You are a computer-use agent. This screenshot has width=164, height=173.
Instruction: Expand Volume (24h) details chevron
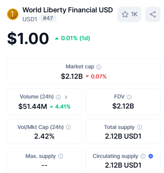click(66, 97)
